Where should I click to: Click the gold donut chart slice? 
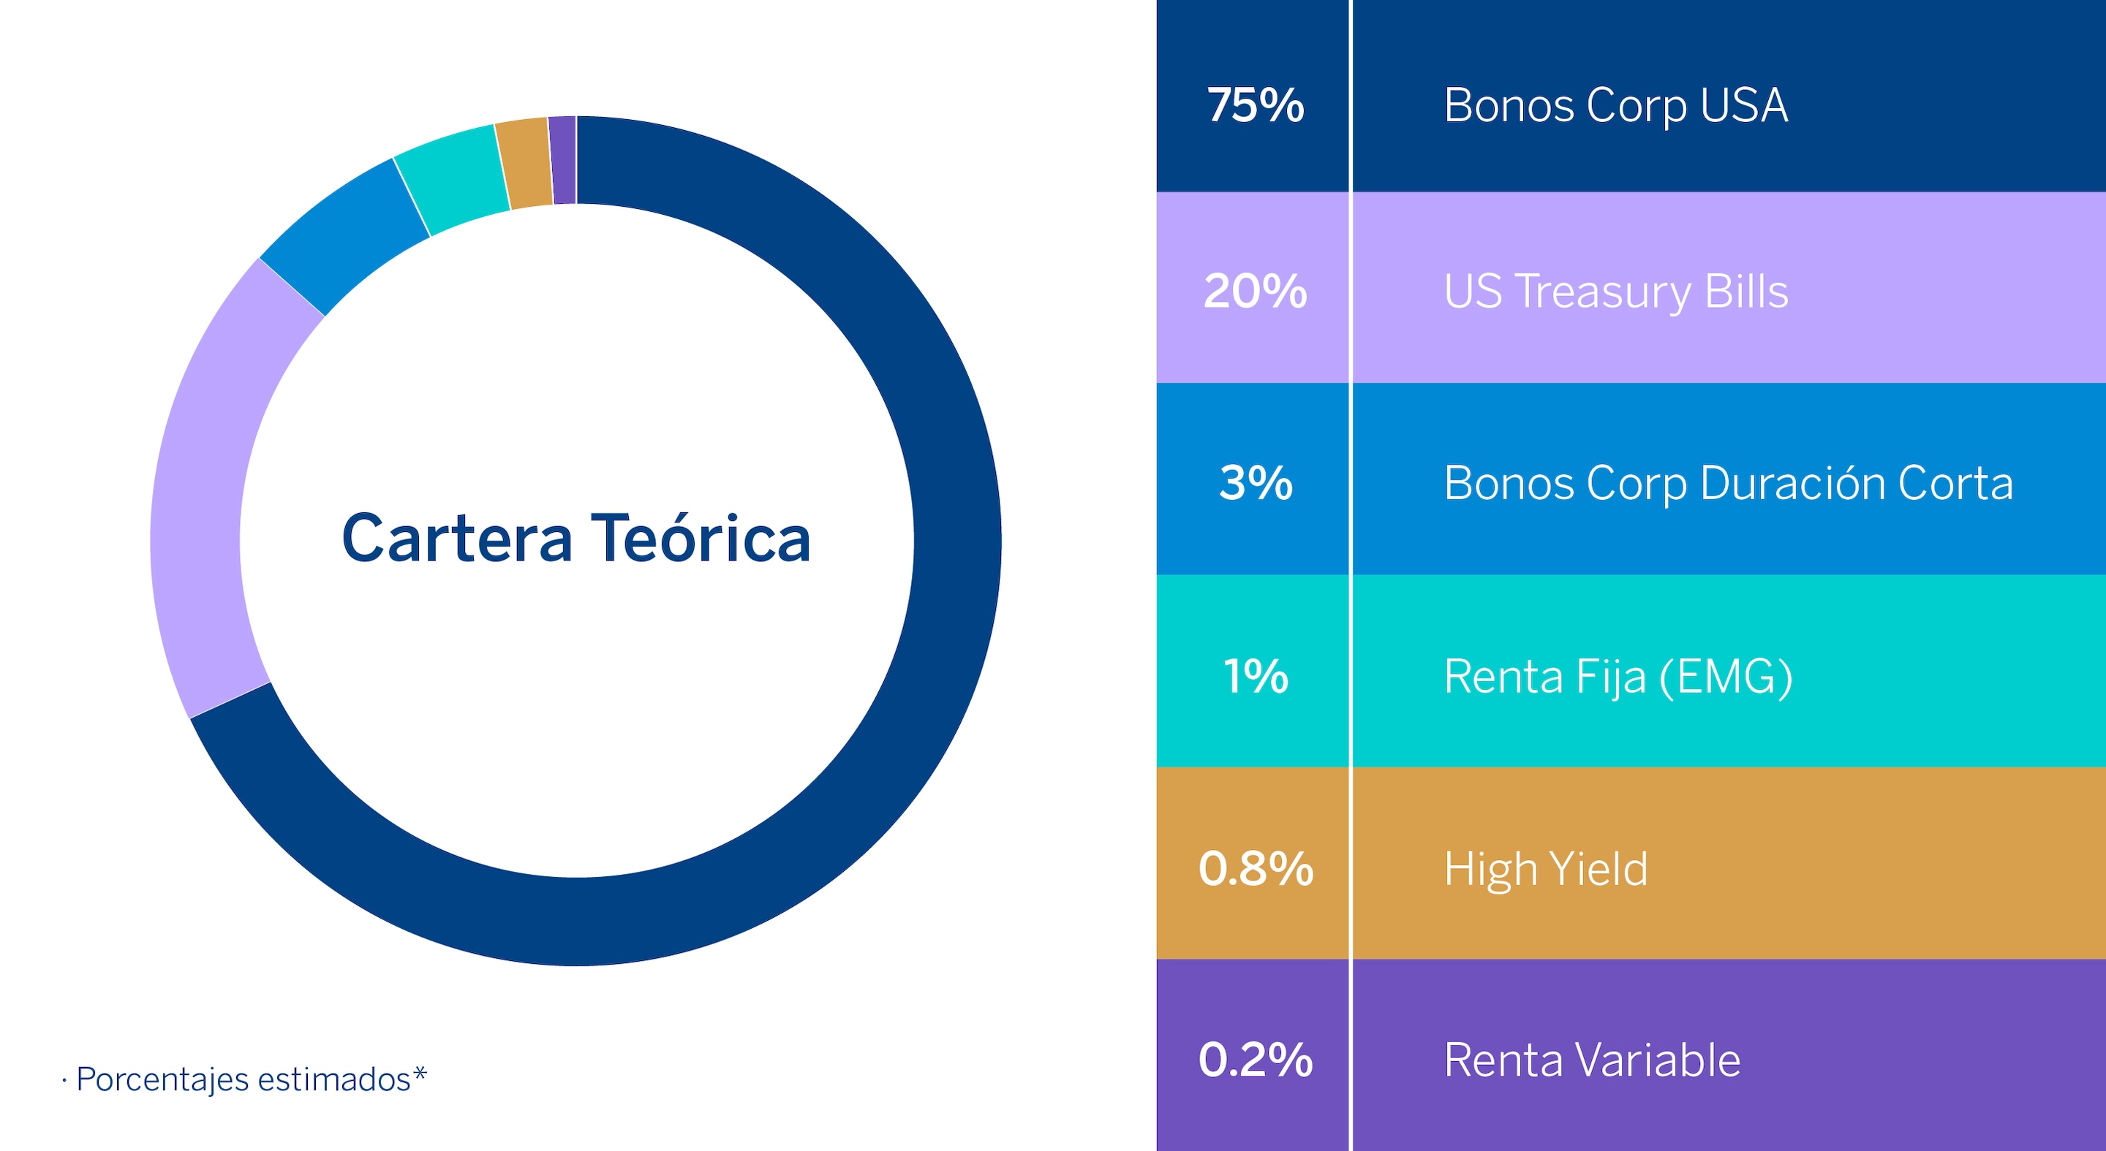pos(525,164)
